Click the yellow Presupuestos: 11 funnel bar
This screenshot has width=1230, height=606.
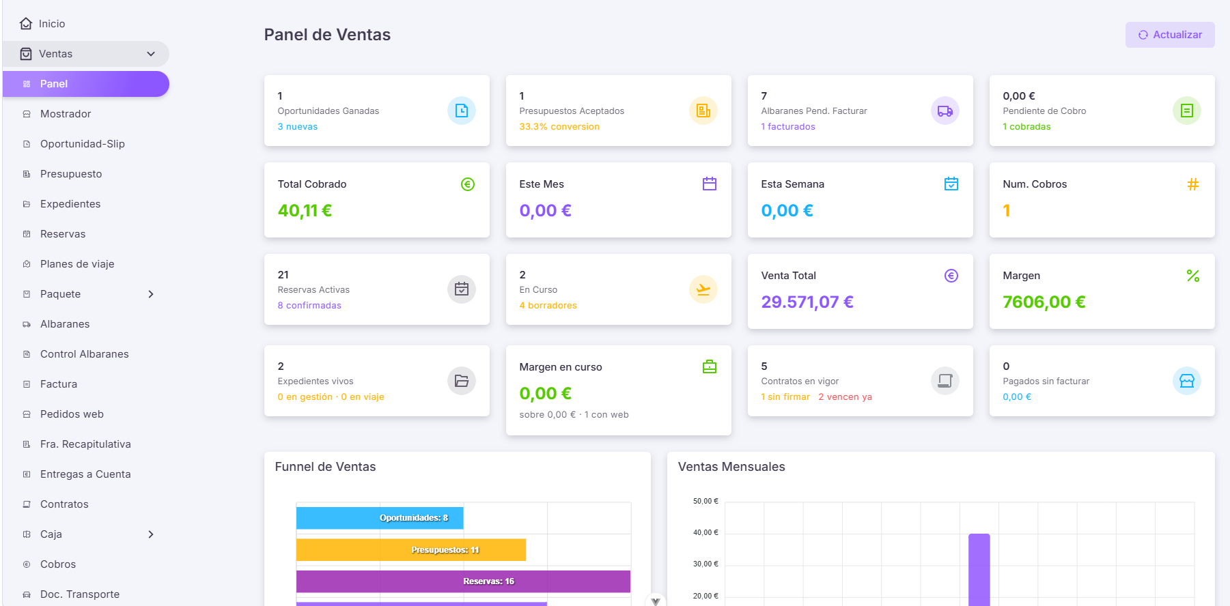tap(411, 550)
